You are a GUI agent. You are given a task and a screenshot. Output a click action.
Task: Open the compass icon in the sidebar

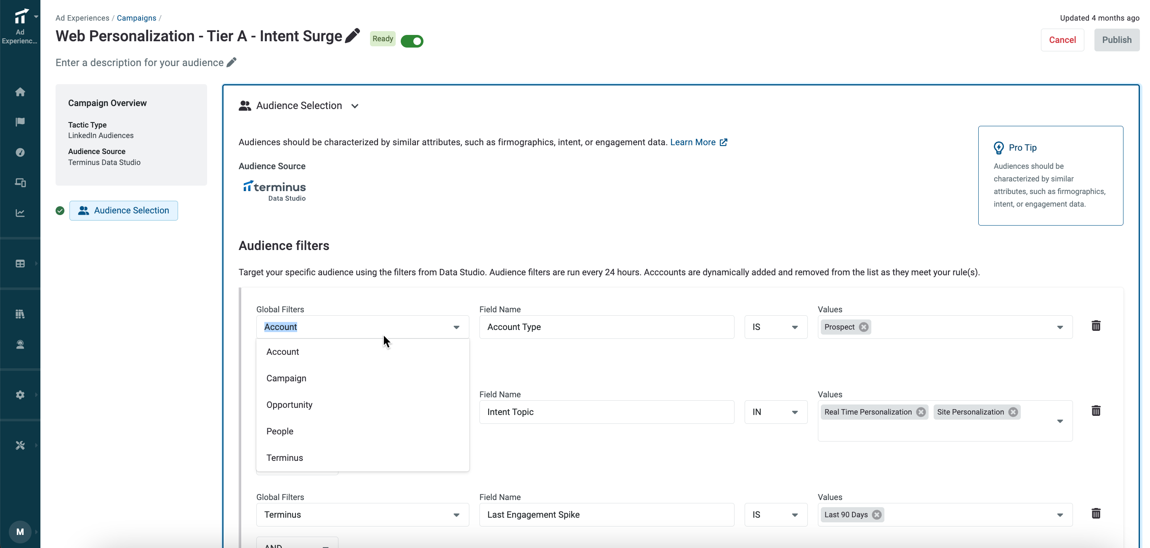20,152
